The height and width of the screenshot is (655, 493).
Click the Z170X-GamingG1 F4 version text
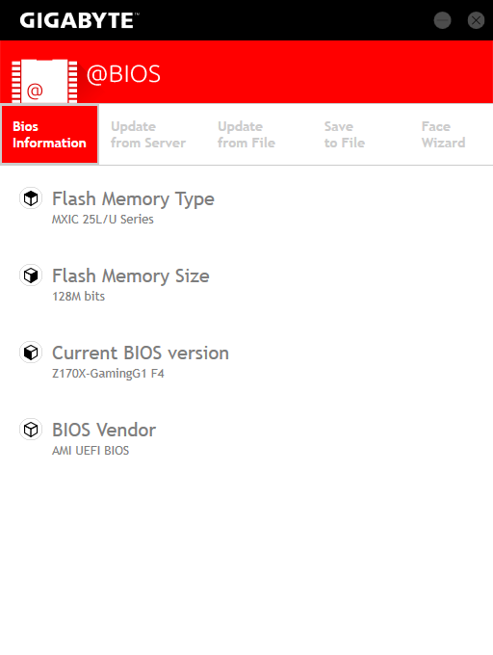[108, 374]
